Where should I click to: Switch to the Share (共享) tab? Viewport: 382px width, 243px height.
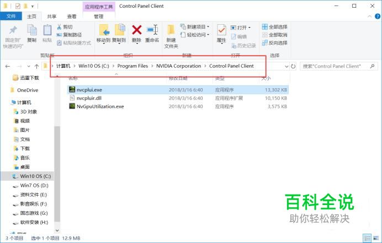(52, 17)
